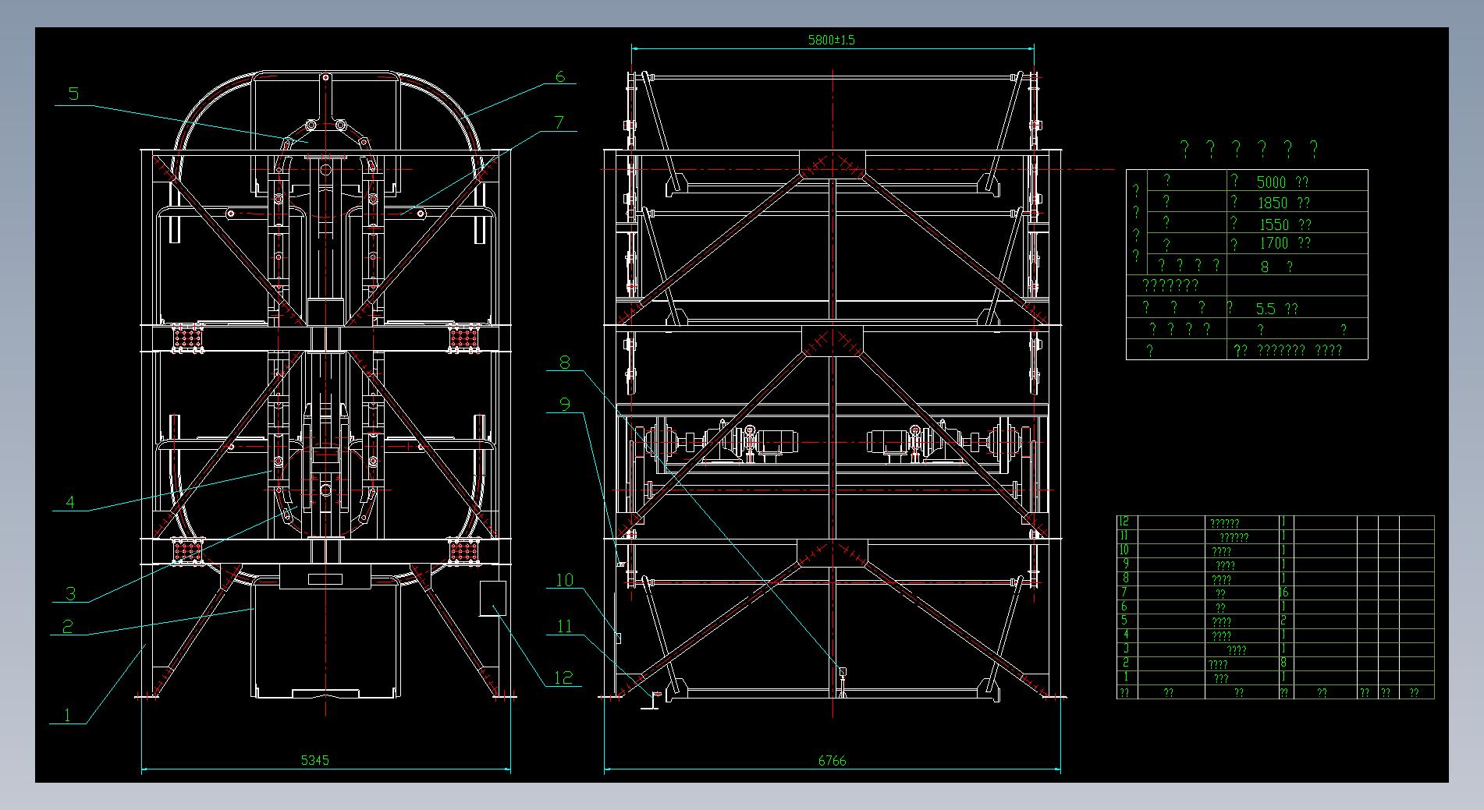Click callout number 12 near control box
1484x810 pixels.
(563, 677)
